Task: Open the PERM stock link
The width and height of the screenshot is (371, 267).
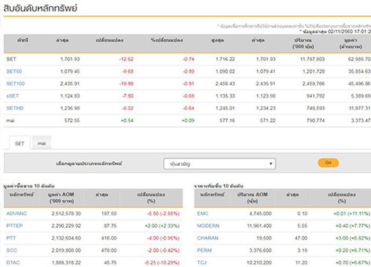Action: [x=205, y=250]
